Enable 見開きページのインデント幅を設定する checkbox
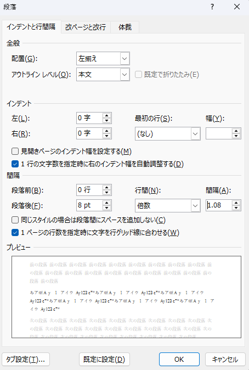The width and height of the screenshot is (249, 370). point(15,151)
